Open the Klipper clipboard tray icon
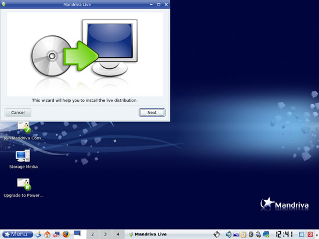This screenshot has width=319, height=239. click(244, 234)
